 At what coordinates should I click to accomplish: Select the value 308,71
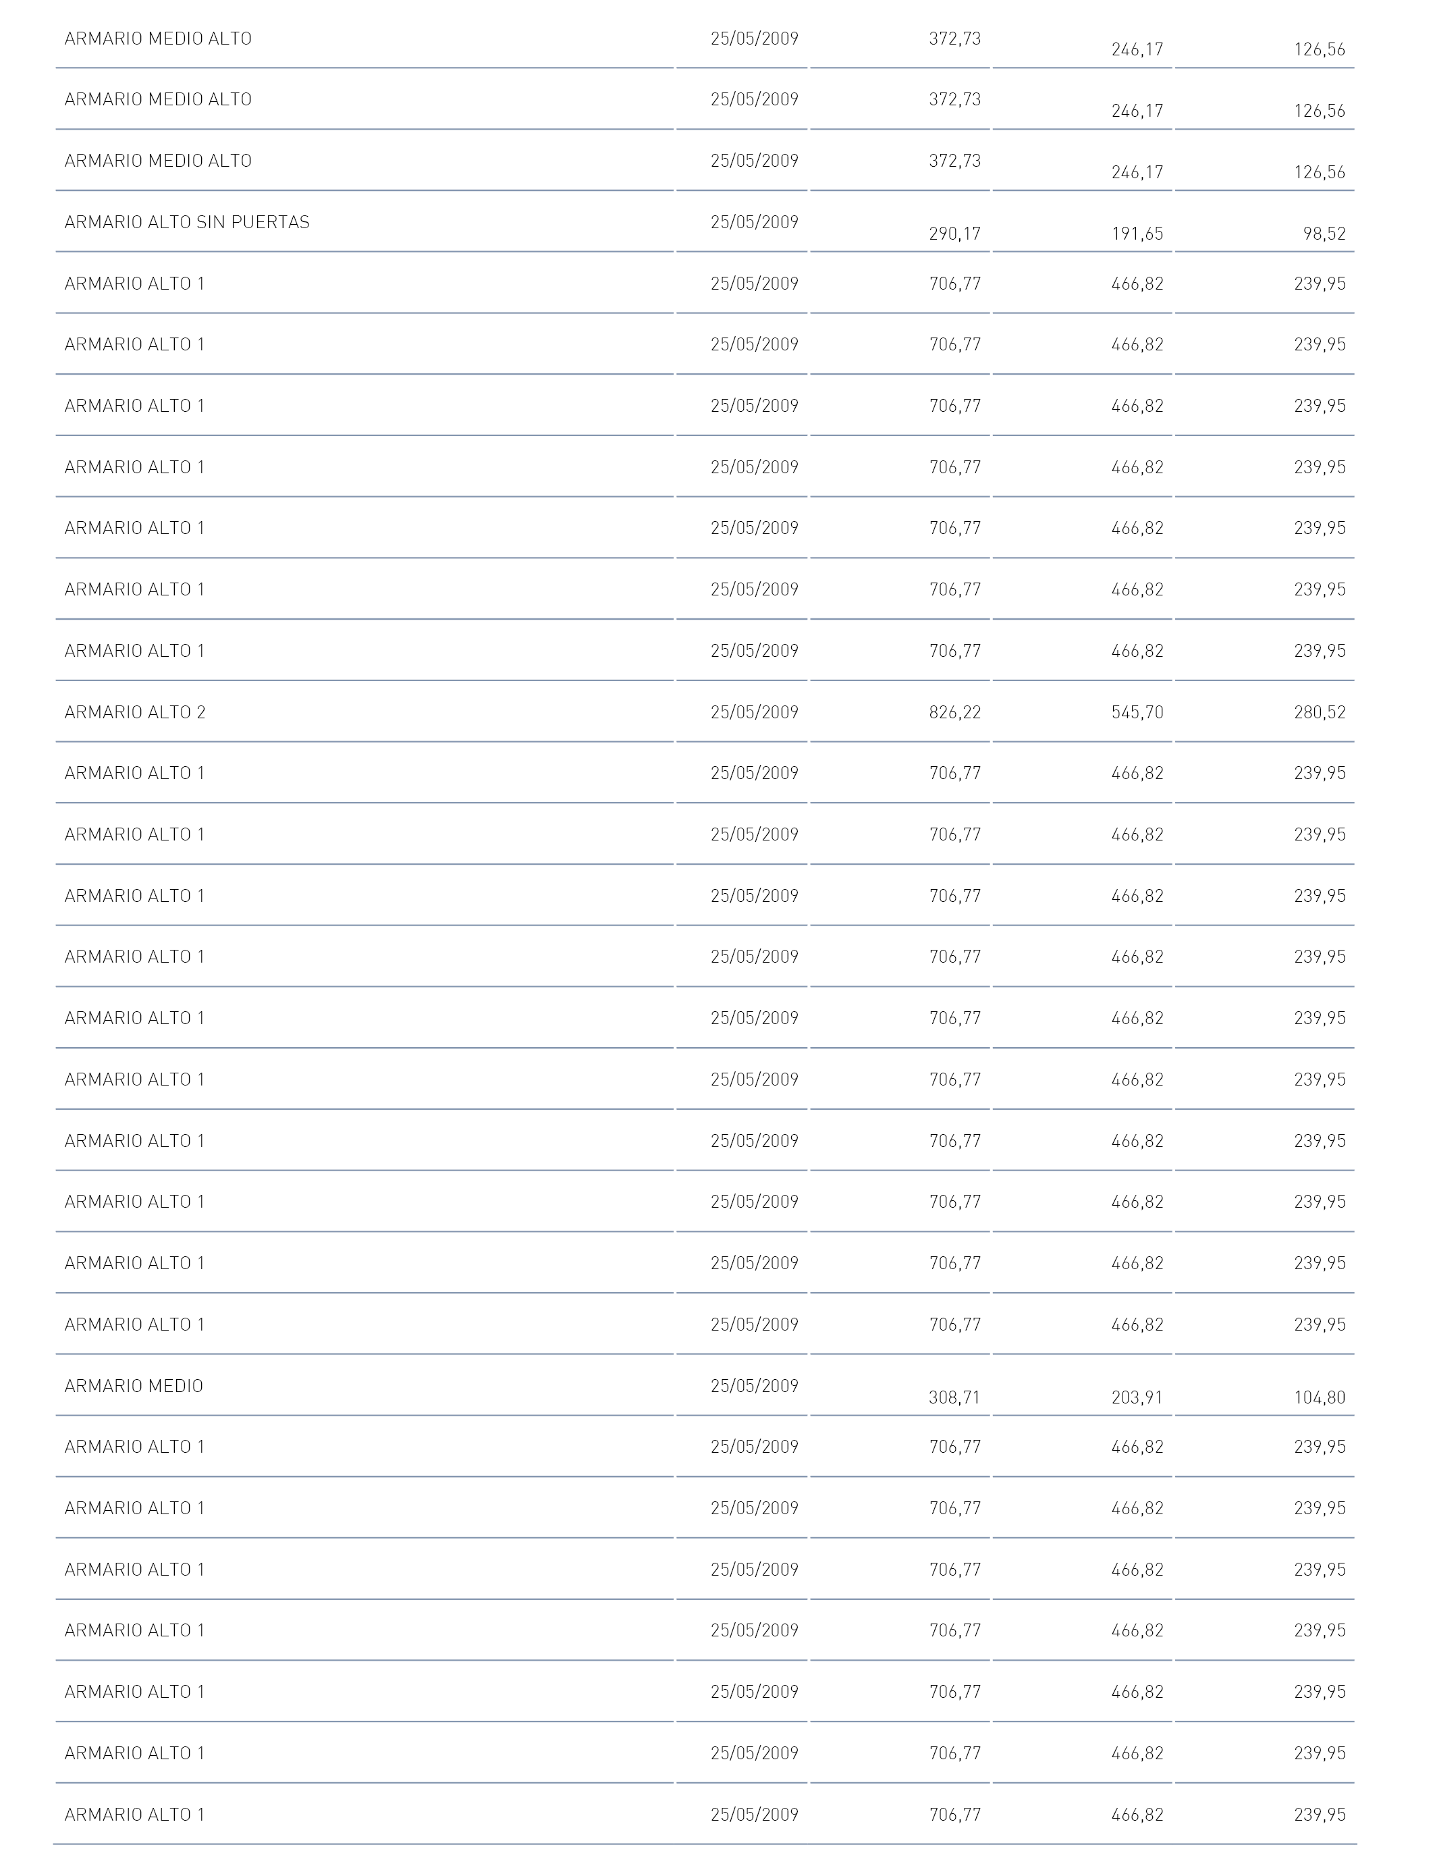click(x=955, y=1398)
